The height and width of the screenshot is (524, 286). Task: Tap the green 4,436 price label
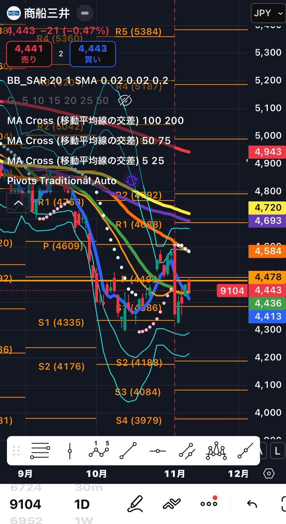point(266,303)
